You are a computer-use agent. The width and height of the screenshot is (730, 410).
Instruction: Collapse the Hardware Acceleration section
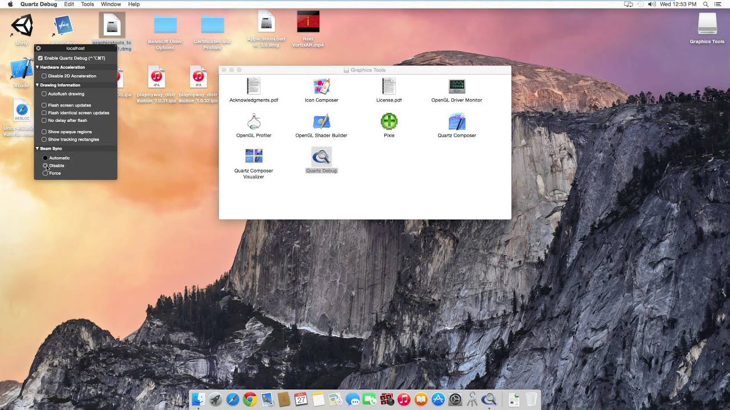click(x=38, y=67)
